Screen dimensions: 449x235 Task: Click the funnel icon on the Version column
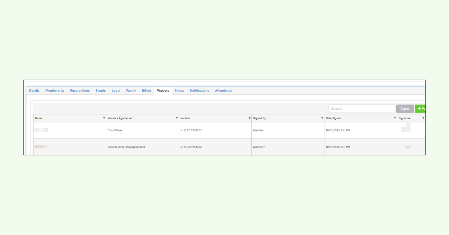(x=249, y=118)
